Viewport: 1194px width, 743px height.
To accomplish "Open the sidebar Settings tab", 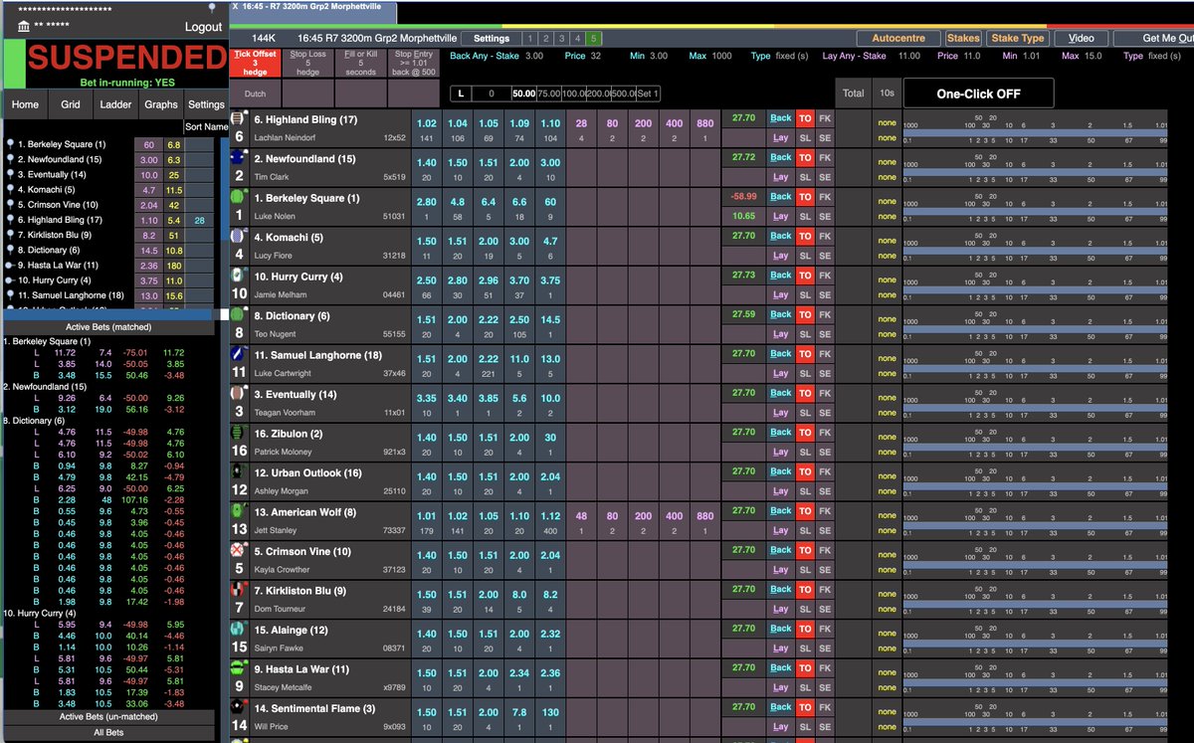I will click(x=206, y=104).
